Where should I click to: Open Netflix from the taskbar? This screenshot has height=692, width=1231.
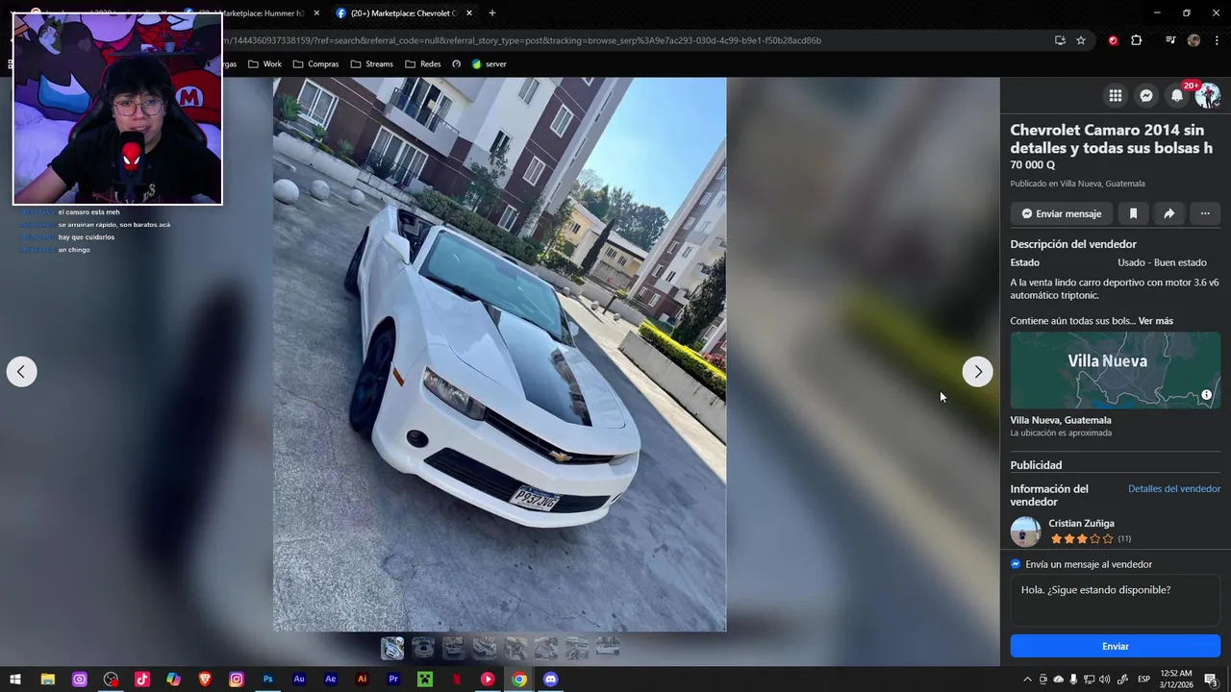pos(457,680)
